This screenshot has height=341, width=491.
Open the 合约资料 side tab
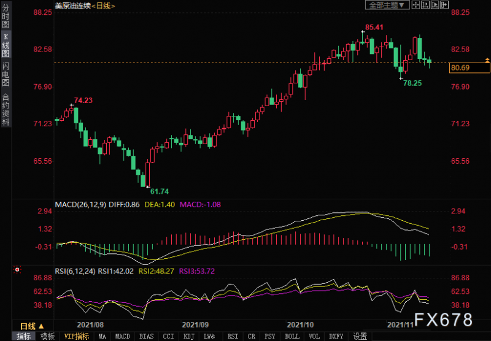(6, 109)
